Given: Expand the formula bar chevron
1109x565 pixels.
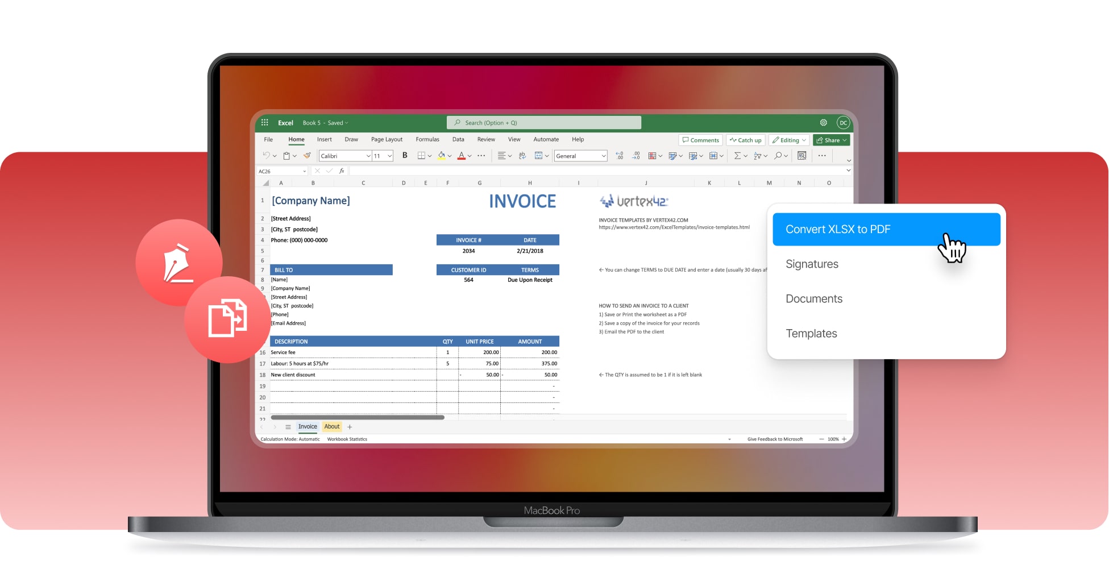Looking at the screenshot, I should (848, 171).
